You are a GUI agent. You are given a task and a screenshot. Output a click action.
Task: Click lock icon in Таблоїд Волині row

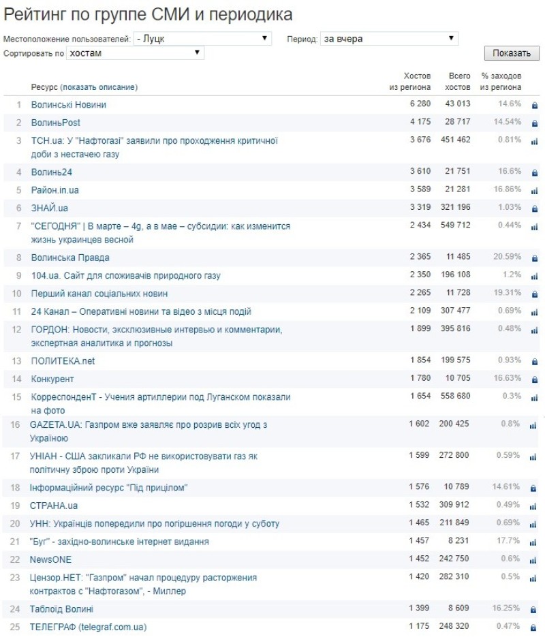(x=534, y=609)
